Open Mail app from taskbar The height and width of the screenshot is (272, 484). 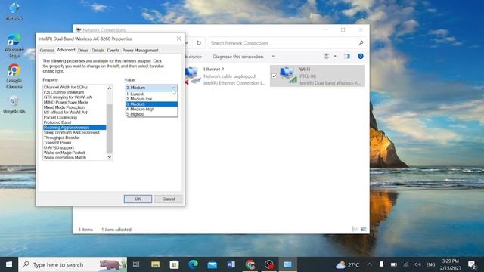click(212, 264)
